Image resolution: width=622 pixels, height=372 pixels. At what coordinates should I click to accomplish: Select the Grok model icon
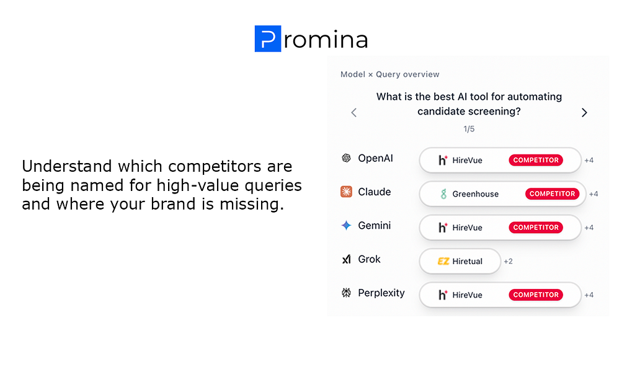coord(345,259)
